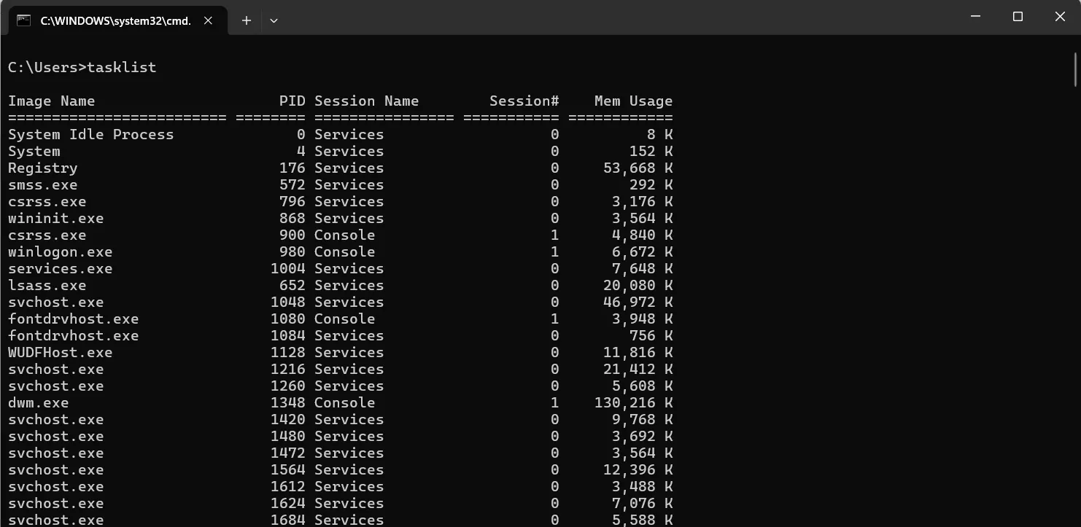Image resolution: width=1081 pixels, height=527 pixels.
Task: Click PID value 1348
Action: (x=288, y=402)
